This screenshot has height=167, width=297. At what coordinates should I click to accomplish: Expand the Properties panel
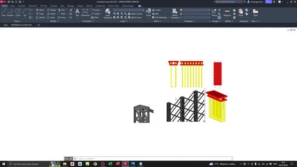[x=189, y=21]
